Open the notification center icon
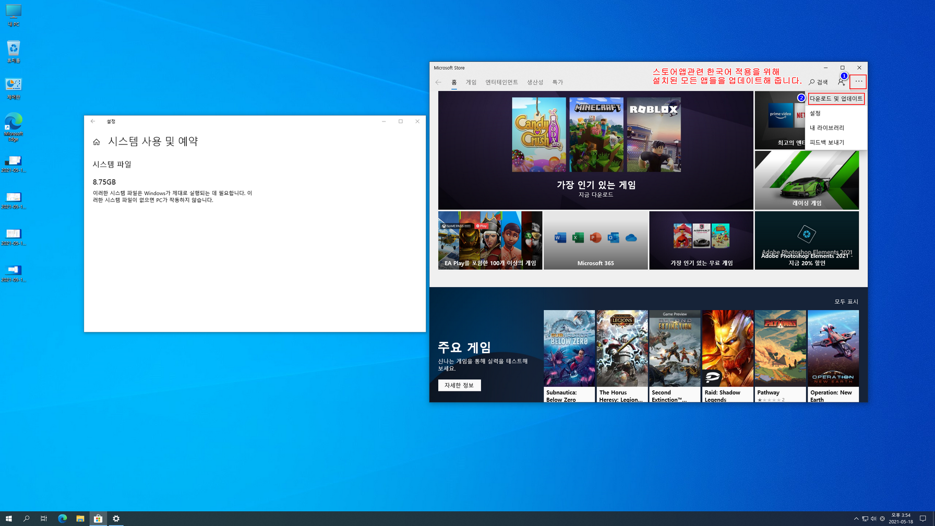Image resolution: width=935 pixels, height=526 pixels. (x=922, y=519)
